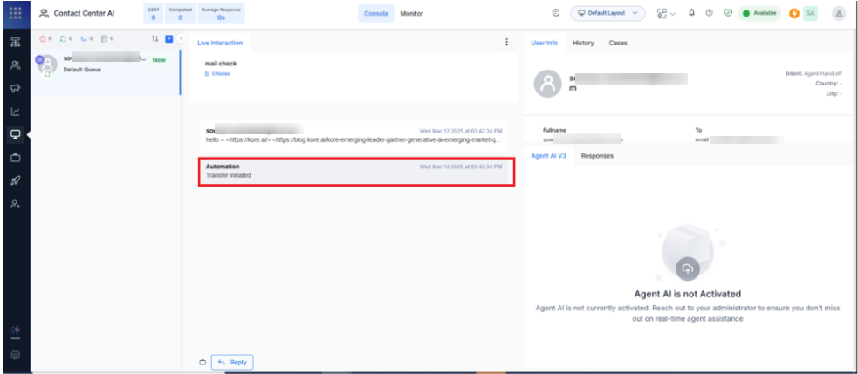Toggle the blue filter button in queue panel
858x374 pixels.
(x=168, y=39)
